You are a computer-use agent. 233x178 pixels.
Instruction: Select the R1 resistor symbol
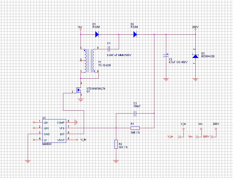coord(135,128)
